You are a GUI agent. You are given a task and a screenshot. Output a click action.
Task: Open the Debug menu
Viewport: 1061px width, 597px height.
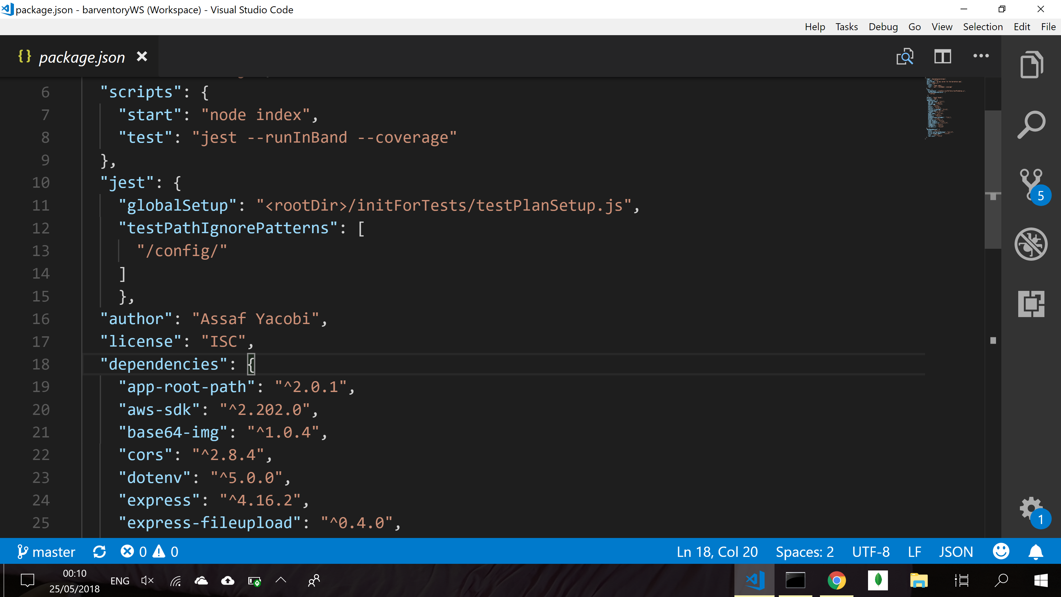(x=883, y=27)
